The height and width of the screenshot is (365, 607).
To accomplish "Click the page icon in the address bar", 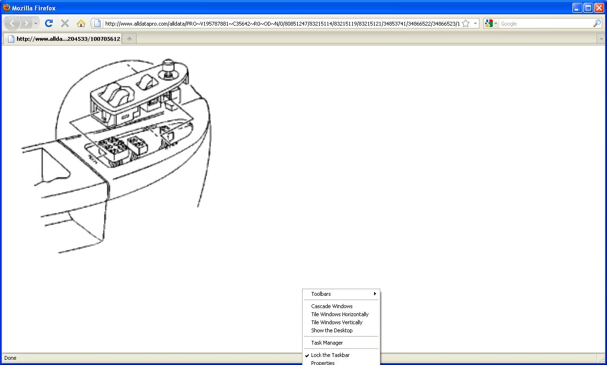I will pyautogui.click(x=97, y=23).
